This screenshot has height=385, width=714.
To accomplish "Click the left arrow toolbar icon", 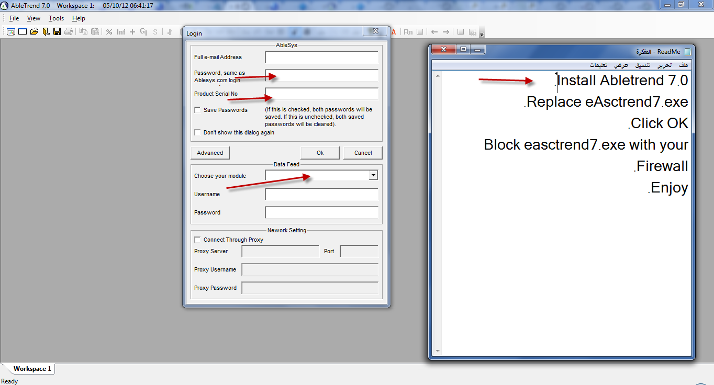I will tap(434, 32).
